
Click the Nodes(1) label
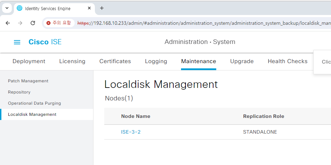(119, 98)
